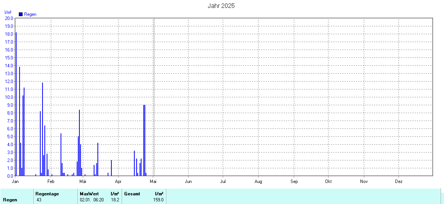The height and width of the screenshot is (204, 444).
Task: Click the max value time '06:20'
Action: [x=99, y=200]
